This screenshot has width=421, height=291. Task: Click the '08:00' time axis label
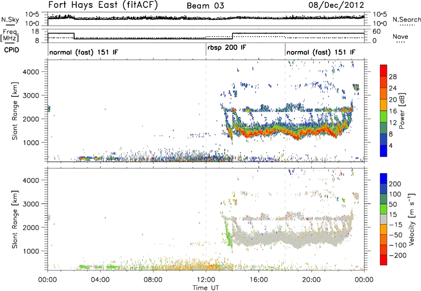click(x=153, y=280)
